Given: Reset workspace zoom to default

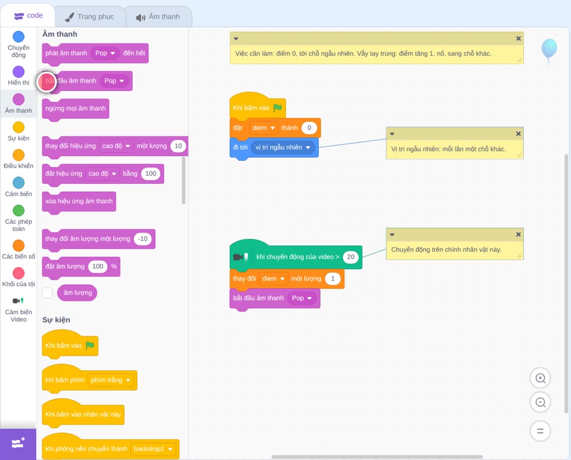Looking at the screenshot, I should point(540,431).
